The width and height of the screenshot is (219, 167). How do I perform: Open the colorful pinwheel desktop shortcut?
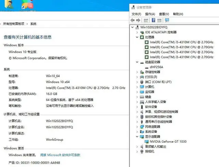[28, 4]
